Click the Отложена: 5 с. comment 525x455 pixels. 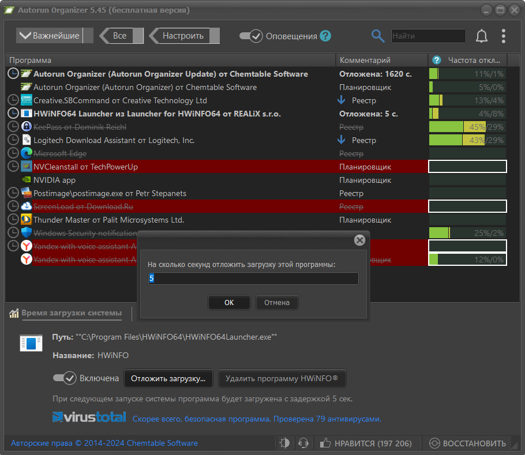[368, 114]
